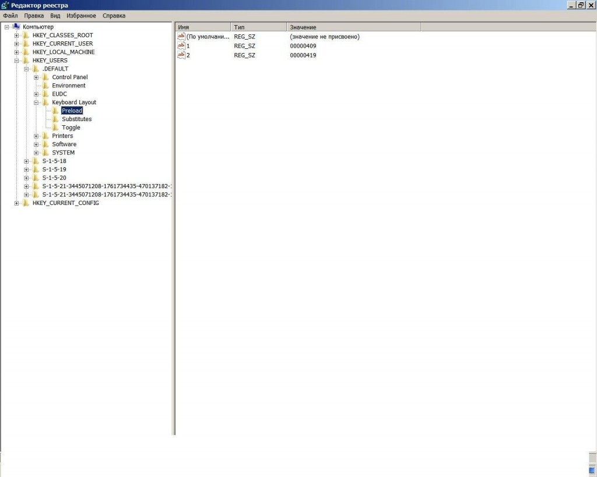
Task: Select the Substitutes key in the tree
Action: point(76,119)
